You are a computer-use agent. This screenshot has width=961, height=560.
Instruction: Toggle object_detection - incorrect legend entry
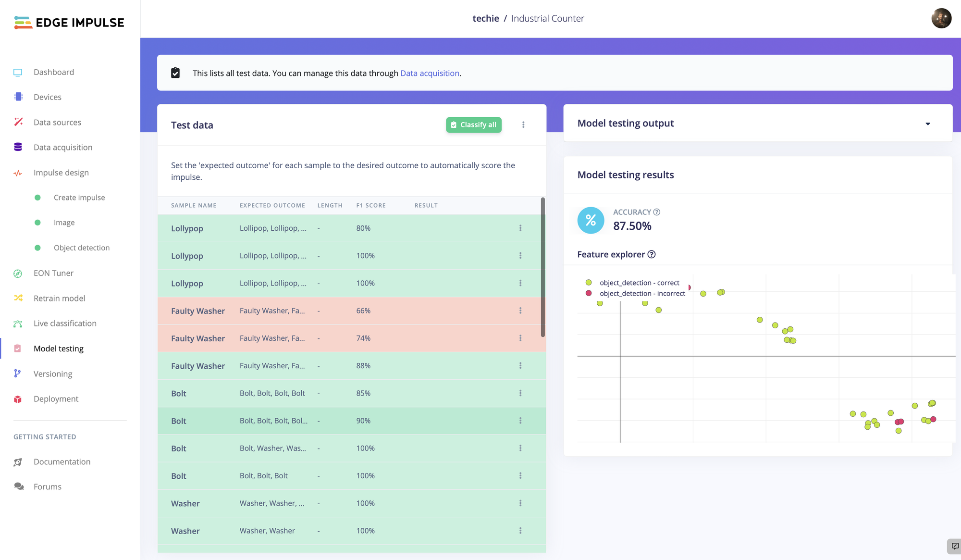642,293
